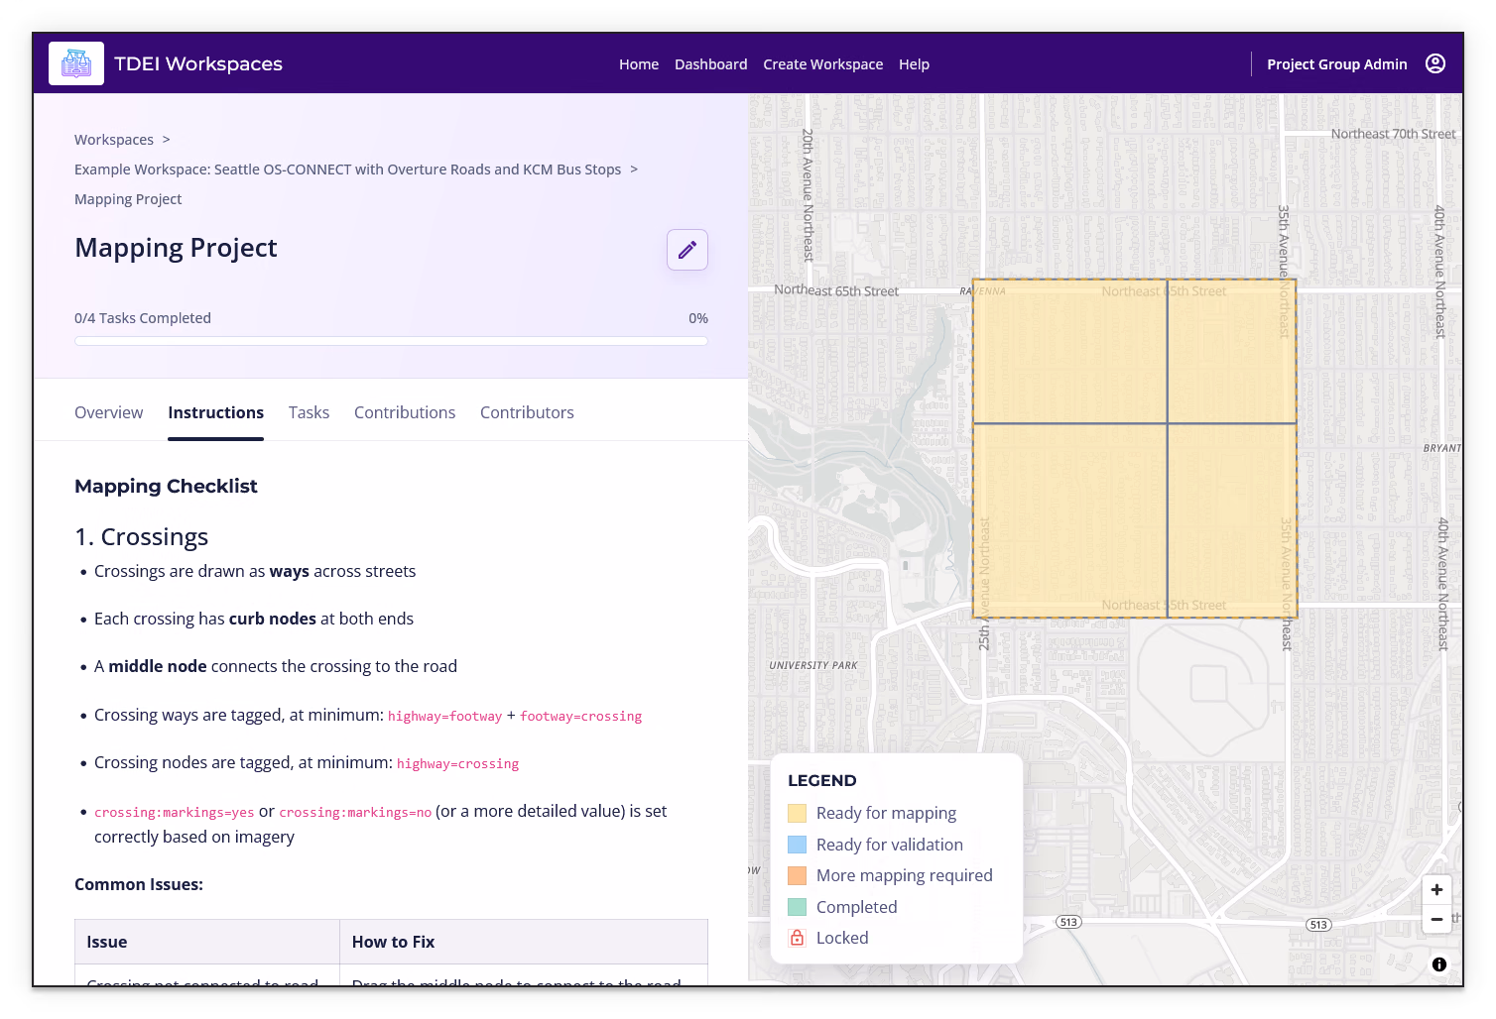The image size is (1496, 1019).
Task: Click the 'crossing:markings=yes' tag text
Action: click(175, 813)
